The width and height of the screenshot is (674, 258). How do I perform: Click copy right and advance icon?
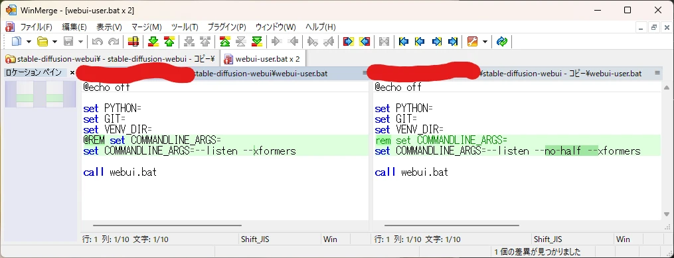tap(313, 42)
